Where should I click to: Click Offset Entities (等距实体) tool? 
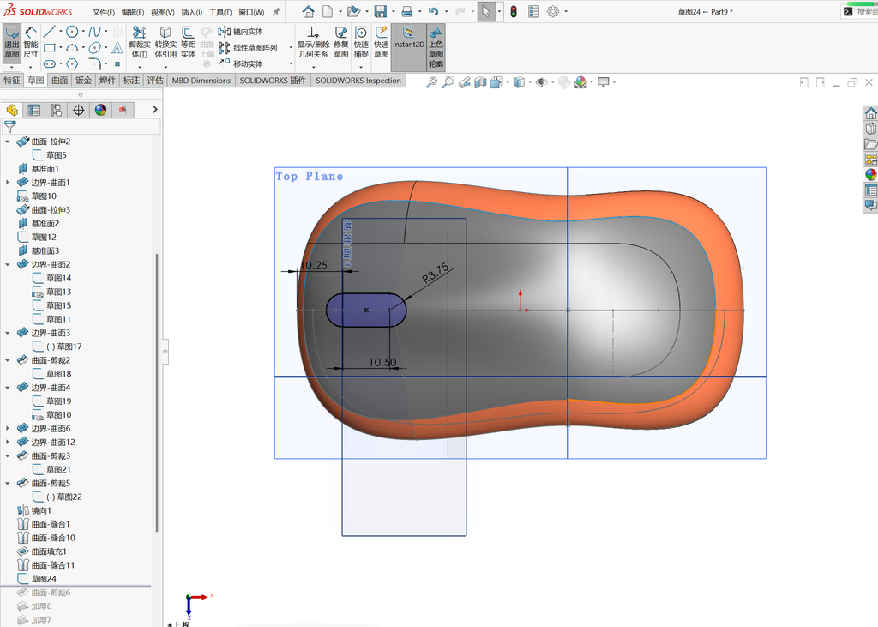point(188,43)
